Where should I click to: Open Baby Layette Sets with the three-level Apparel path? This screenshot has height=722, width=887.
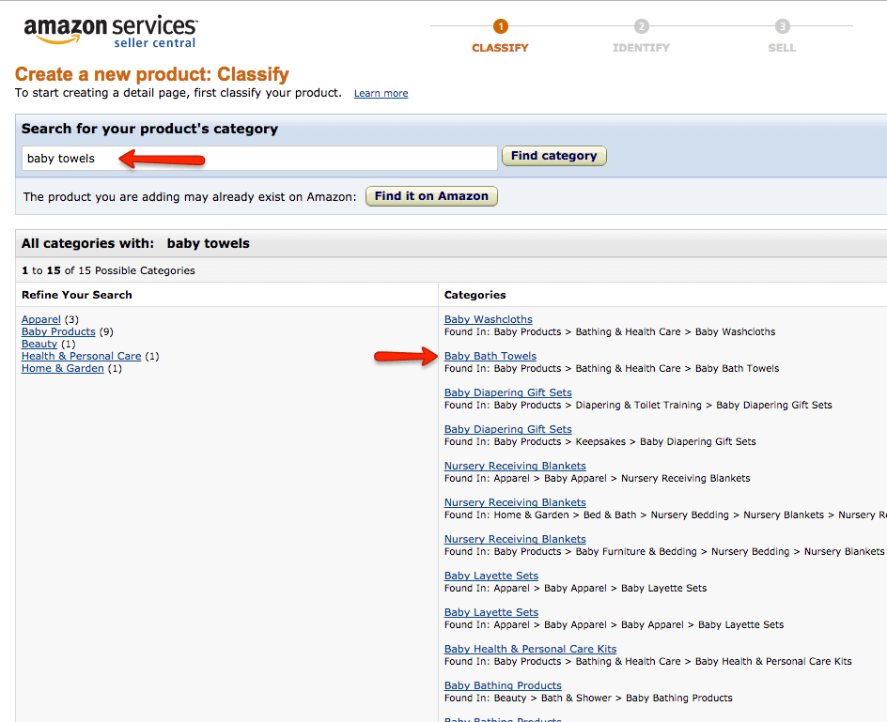click(491, 576)
